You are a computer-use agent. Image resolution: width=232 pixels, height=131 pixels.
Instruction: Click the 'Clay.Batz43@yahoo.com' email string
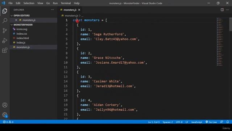(116, 39)
